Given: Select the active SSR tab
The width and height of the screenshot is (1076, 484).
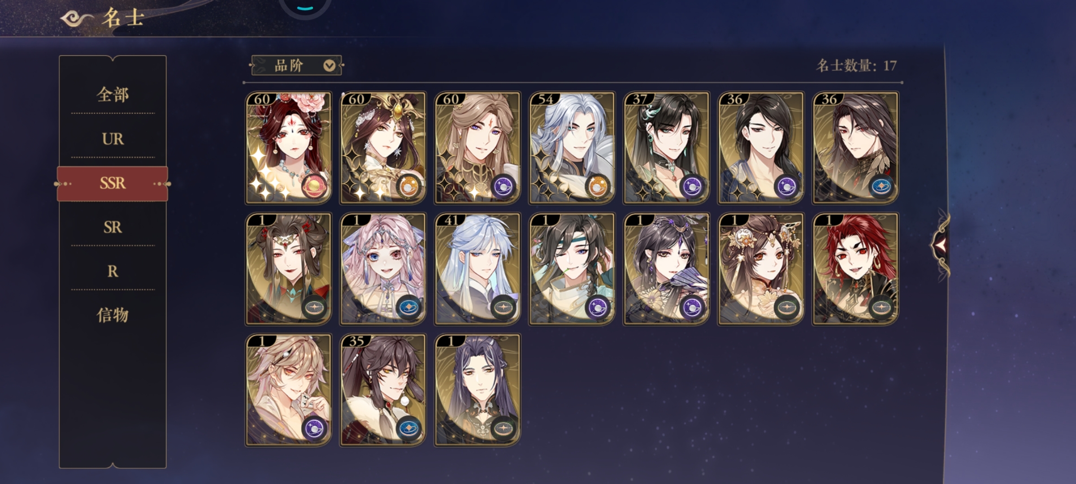Looking at the screenshot, I should point(113,183).
